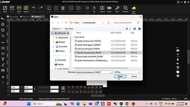
Task: Select the ellipse shape tool
Action: tap(3, 53)
